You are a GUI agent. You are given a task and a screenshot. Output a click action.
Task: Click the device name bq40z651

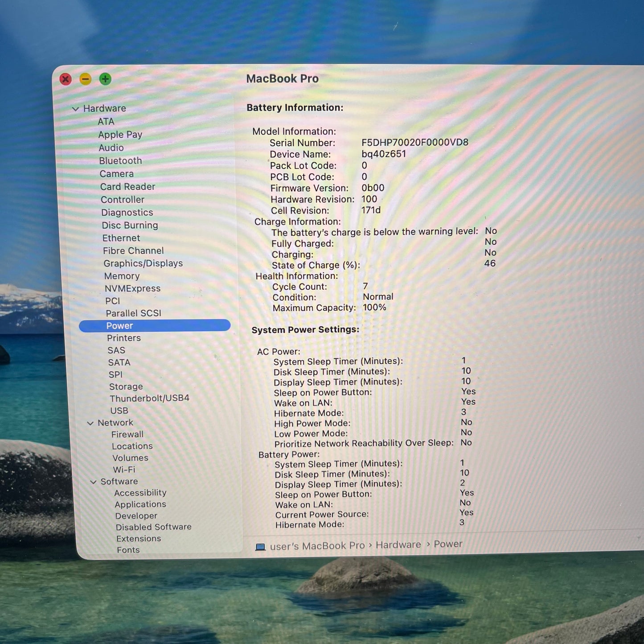click(x=384, y=154)
